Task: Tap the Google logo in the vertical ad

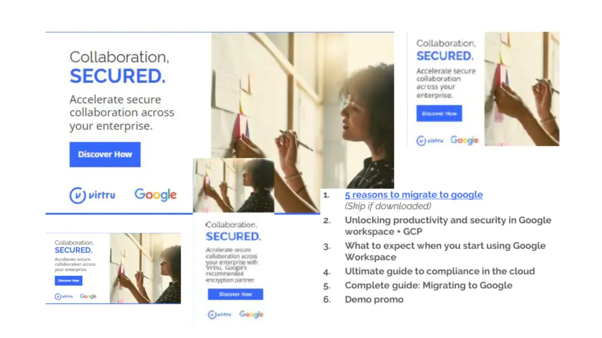Action: [x=251, y=315]
